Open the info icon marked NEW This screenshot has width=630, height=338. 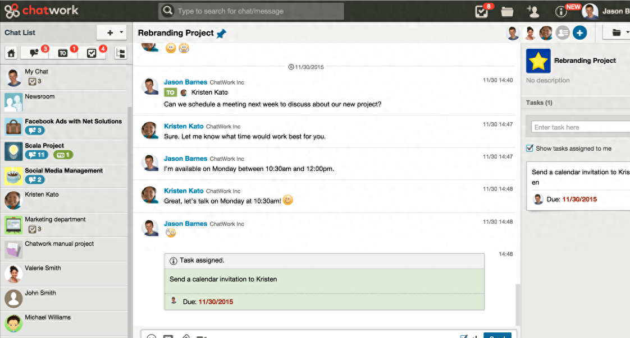click(x=561, y=11)
